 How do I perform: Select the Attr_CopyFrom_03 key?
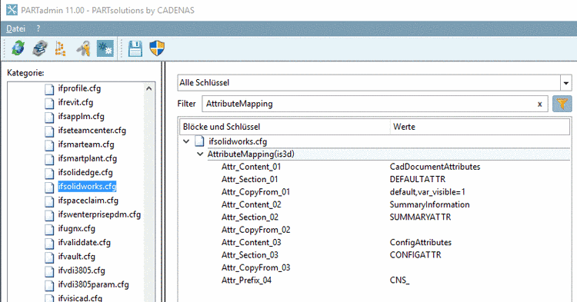[x=255, y=267]
